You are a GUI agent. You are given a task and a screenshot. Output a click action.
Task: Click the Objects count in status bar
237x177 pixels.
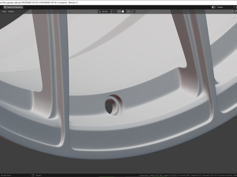(x=196, y=176)
